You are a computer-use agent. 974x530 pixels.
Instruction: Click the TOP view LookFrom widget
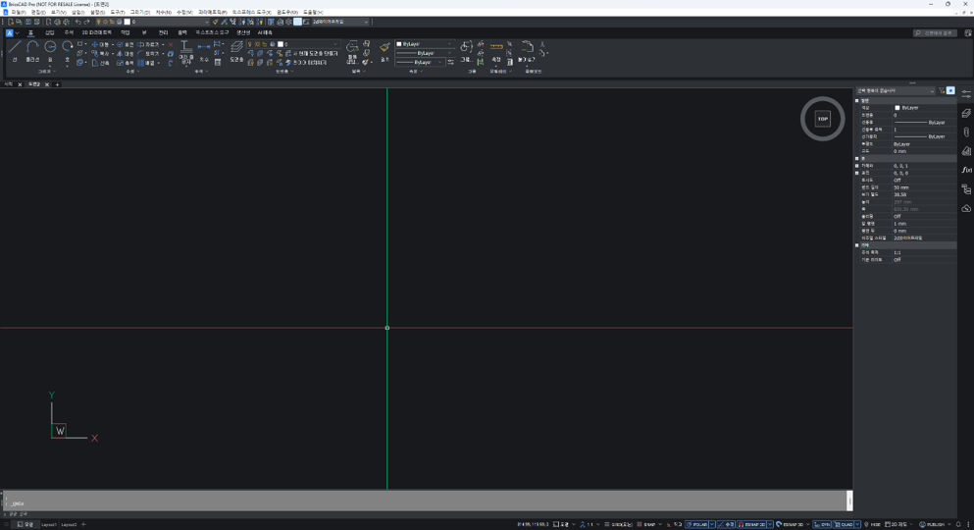(822, 119)
